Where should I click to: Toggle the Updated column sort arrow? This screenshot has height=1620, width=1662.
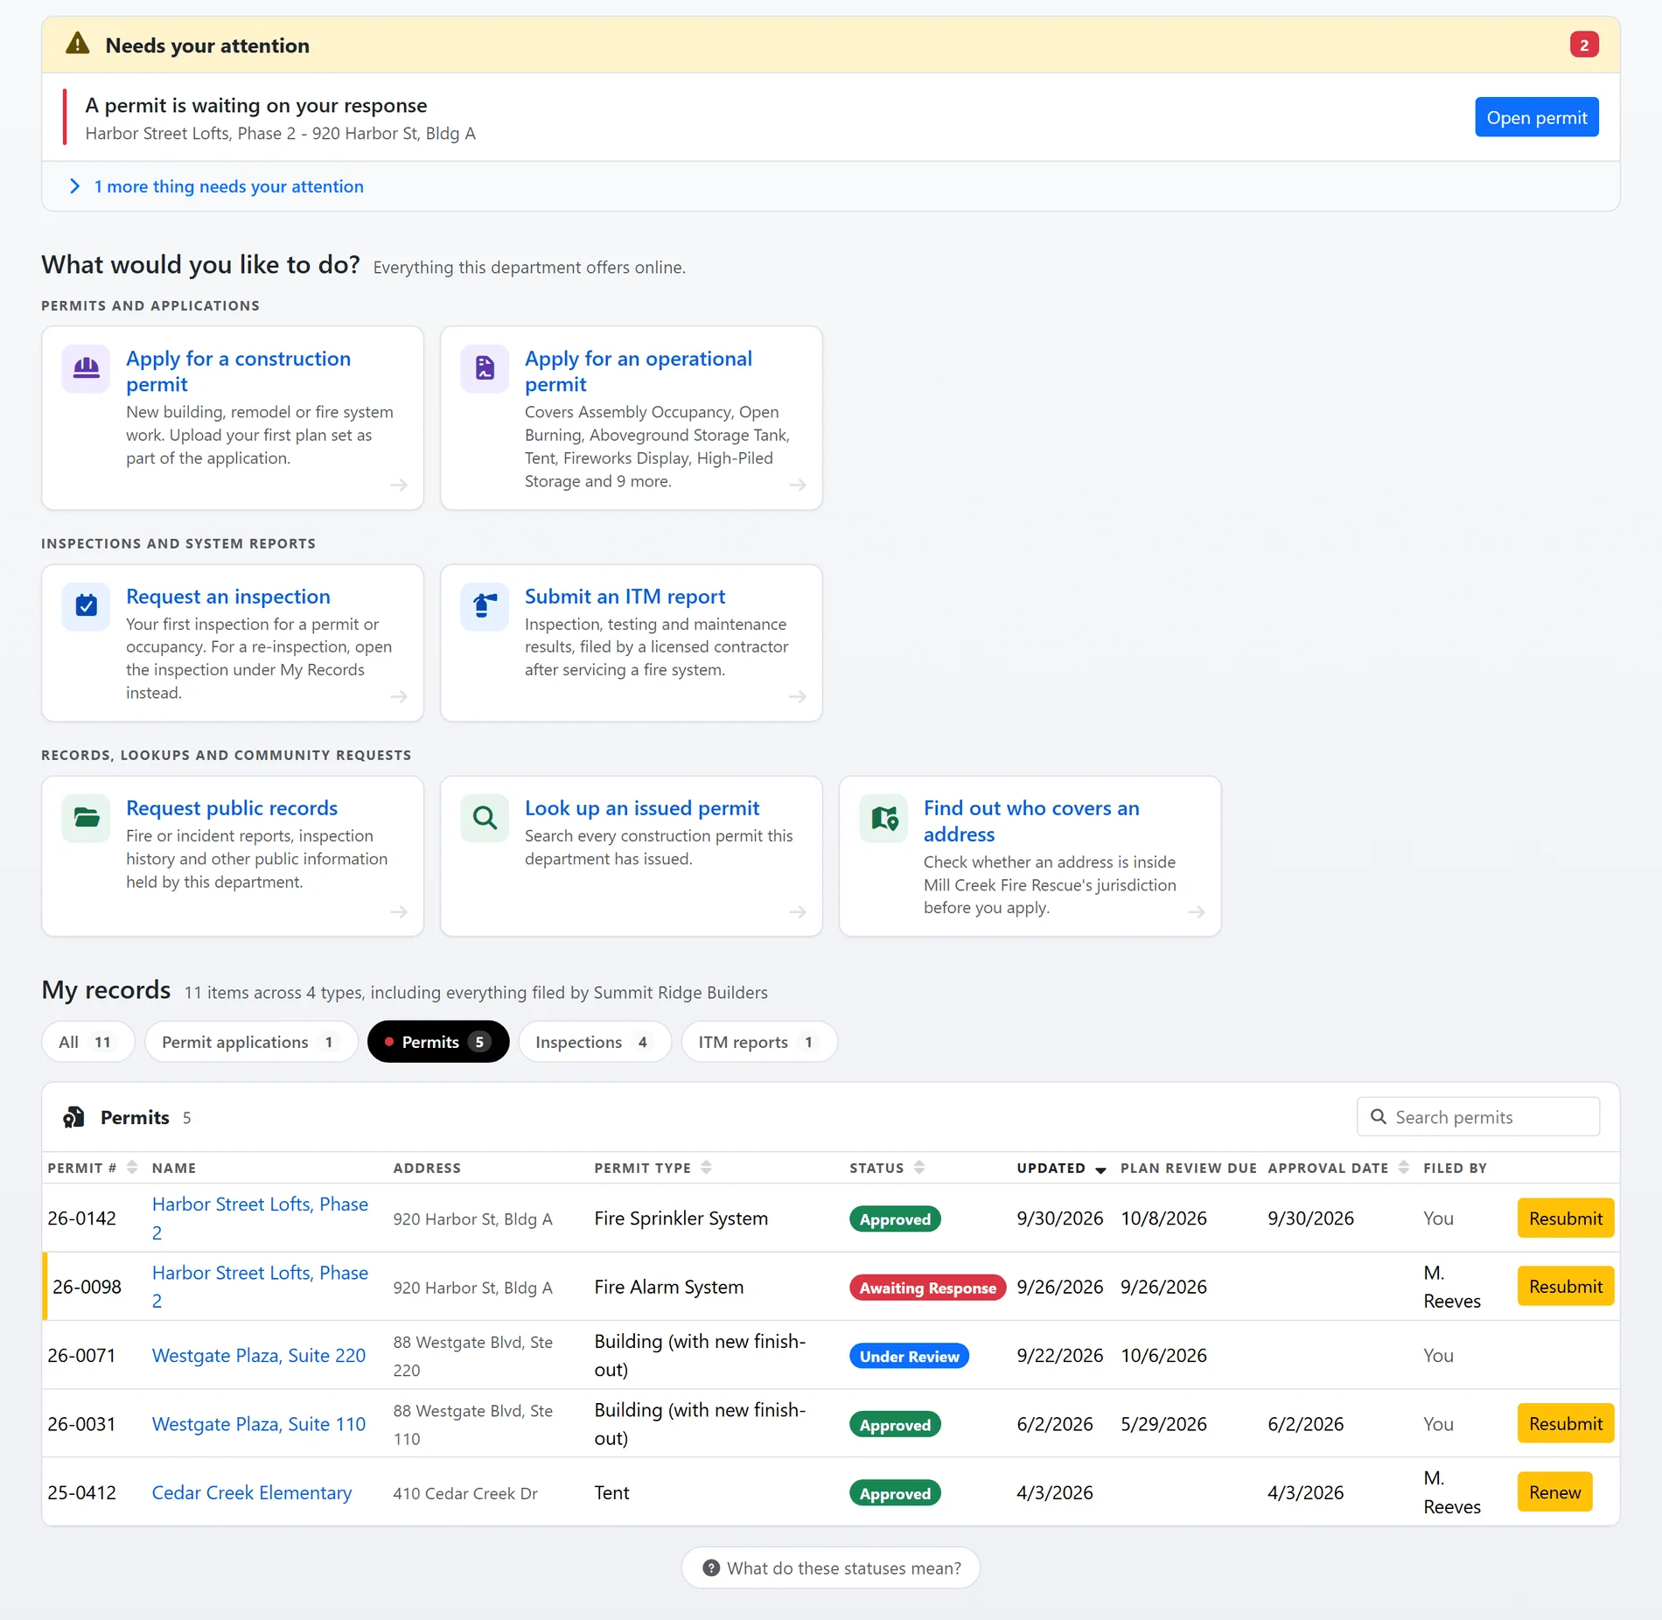(1100, 1170)
